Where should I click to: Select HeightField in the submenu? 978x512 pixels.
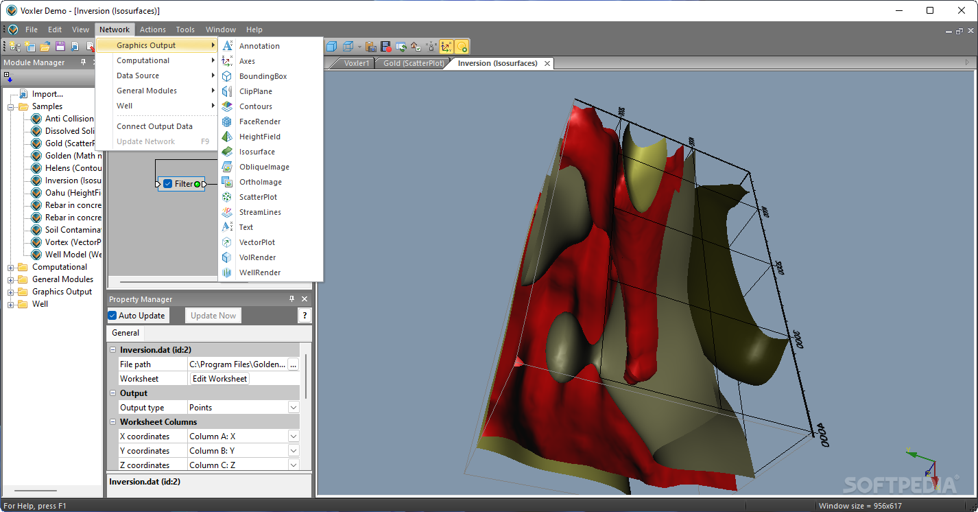(x=270, y=137)
